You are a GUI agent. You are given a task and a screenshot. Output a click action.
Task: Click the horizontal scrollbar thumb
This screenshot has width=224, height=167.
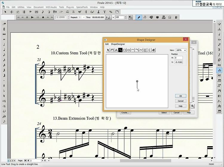145,160
